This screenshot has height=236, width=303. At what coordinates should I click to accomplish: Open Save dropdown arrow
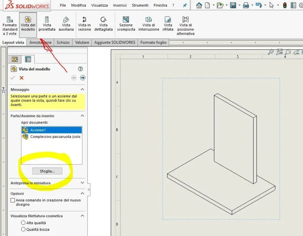click(239, 5)
